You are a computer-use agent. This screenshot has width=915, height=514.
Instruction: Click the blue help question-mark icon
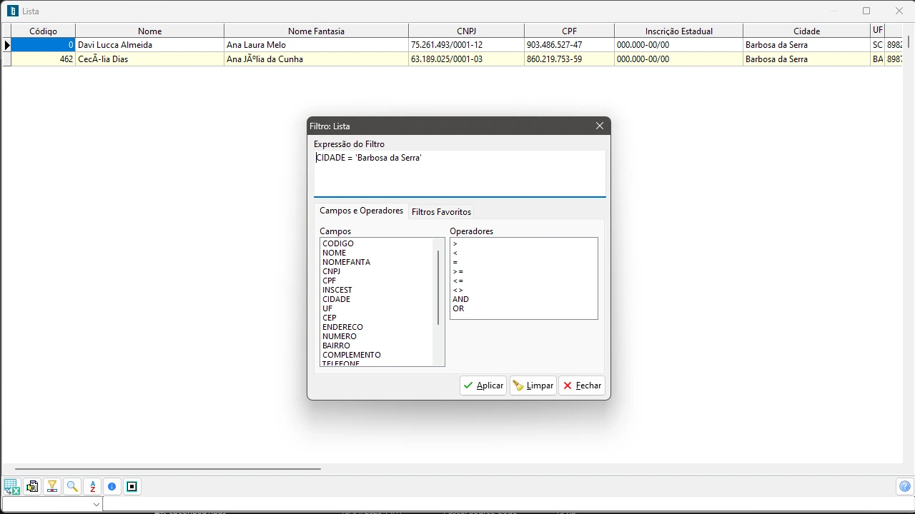(905, 487)
